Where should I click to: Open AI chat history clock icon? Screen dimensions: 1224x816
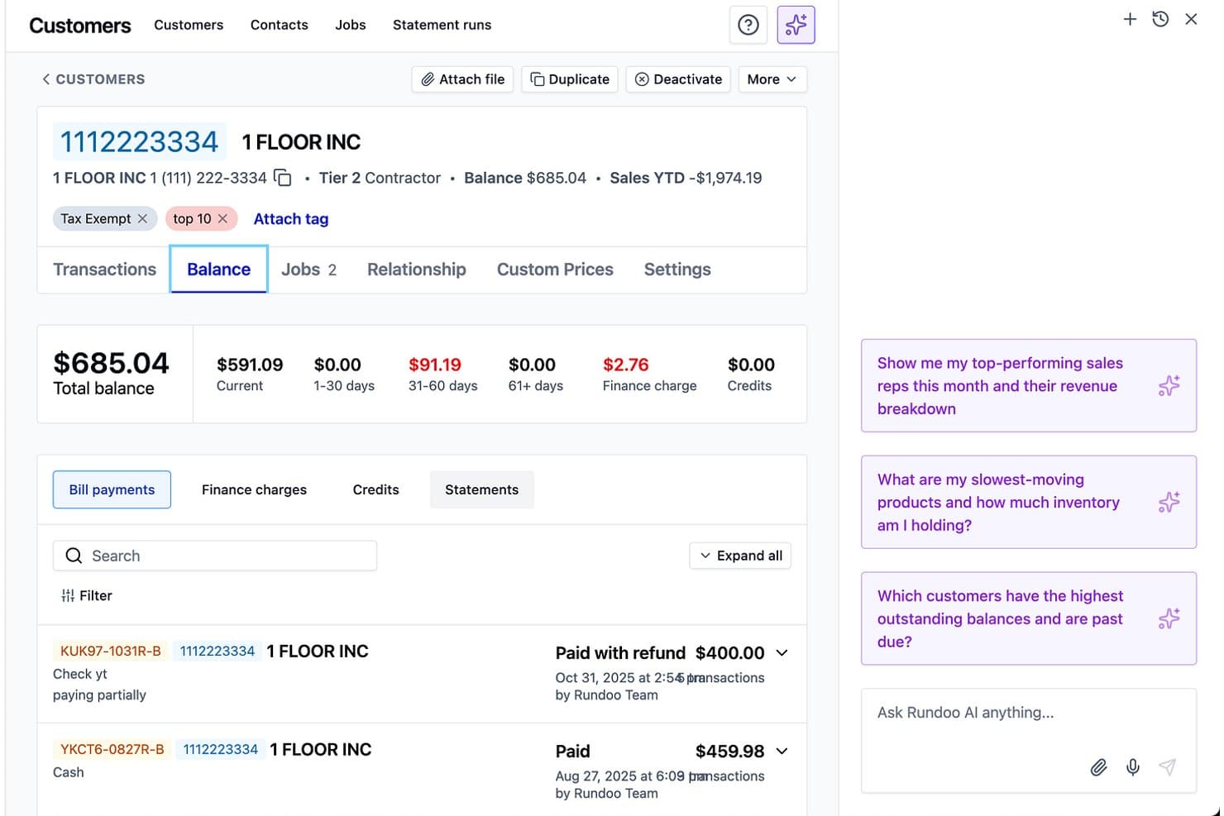[1160, 19]
